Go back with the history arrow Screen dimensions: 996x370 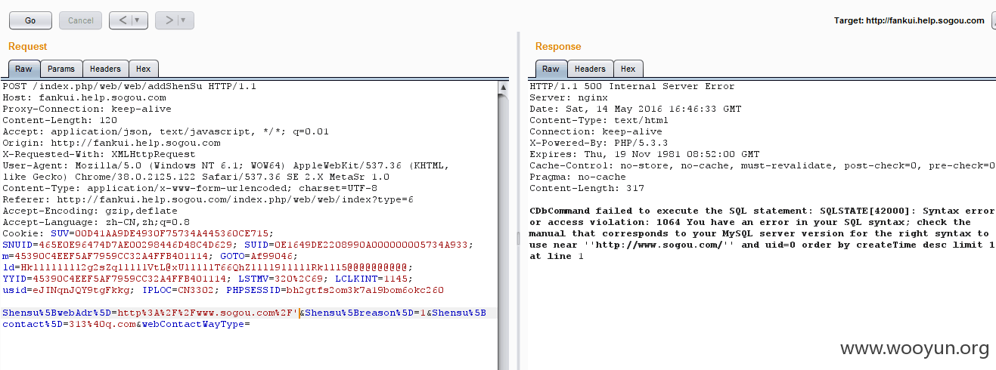(x=128, y=20)
